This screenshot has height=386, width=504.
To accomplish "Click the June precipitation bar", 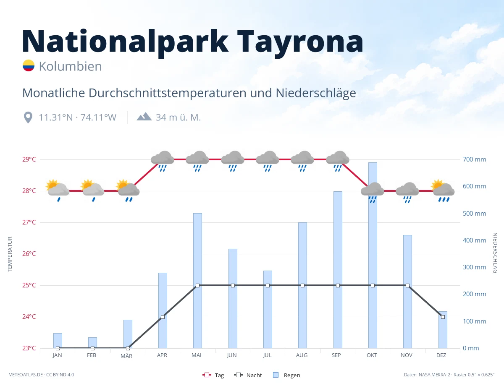I will 233,298.
